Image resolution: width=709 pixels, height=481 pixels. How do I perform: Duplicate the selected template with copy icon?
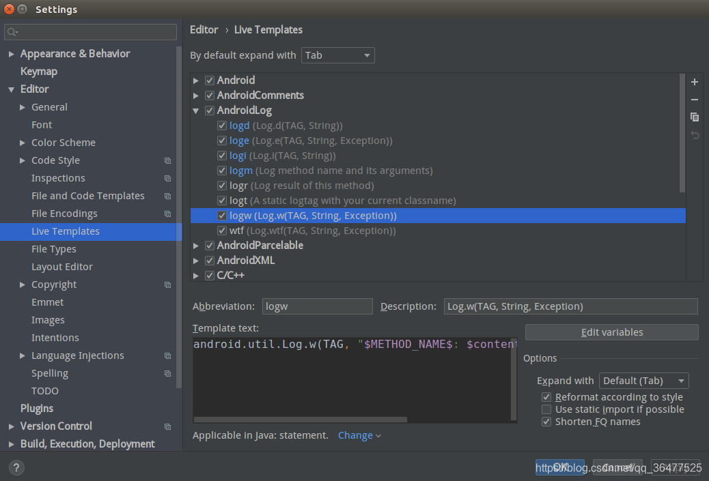[x=695, y=117]
